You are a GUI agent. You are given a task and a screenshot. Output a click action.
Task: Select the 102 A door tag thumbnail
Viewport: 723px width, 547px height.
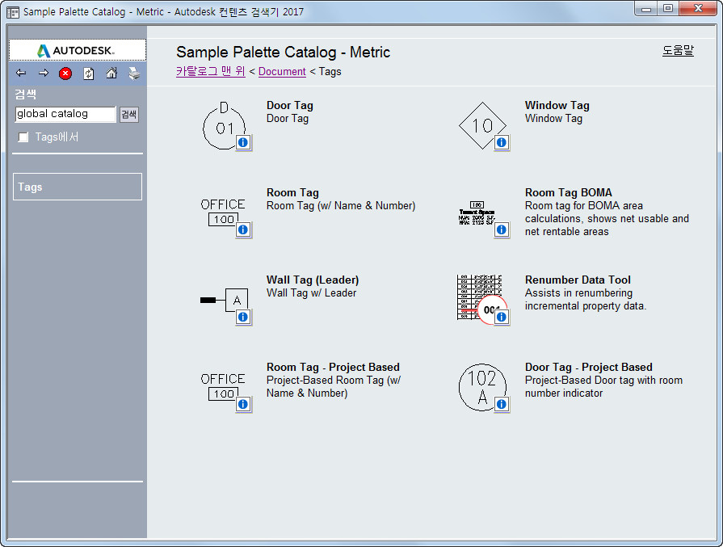pos(481,386)
